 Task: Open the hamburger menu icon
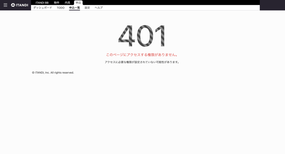(x=6, y=5)
